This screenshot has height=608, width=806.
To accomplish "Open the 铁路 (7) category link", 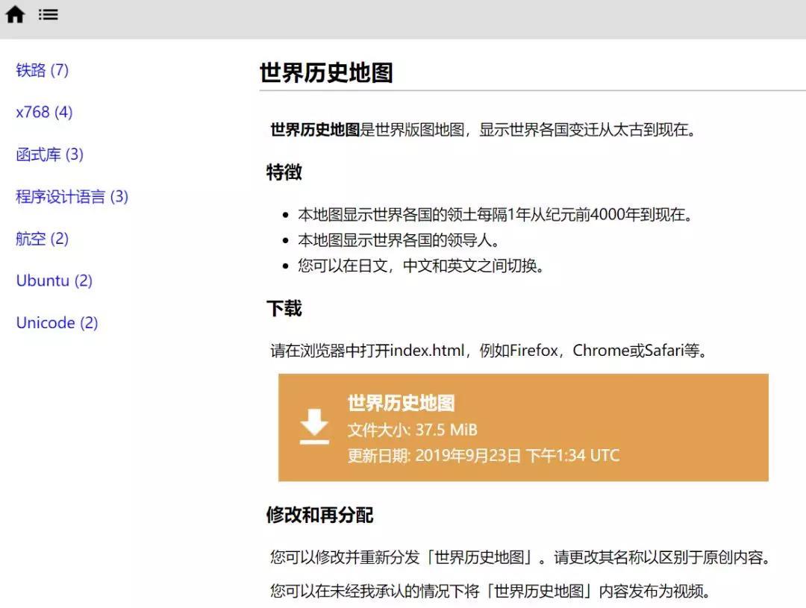I will coord(42,70).
